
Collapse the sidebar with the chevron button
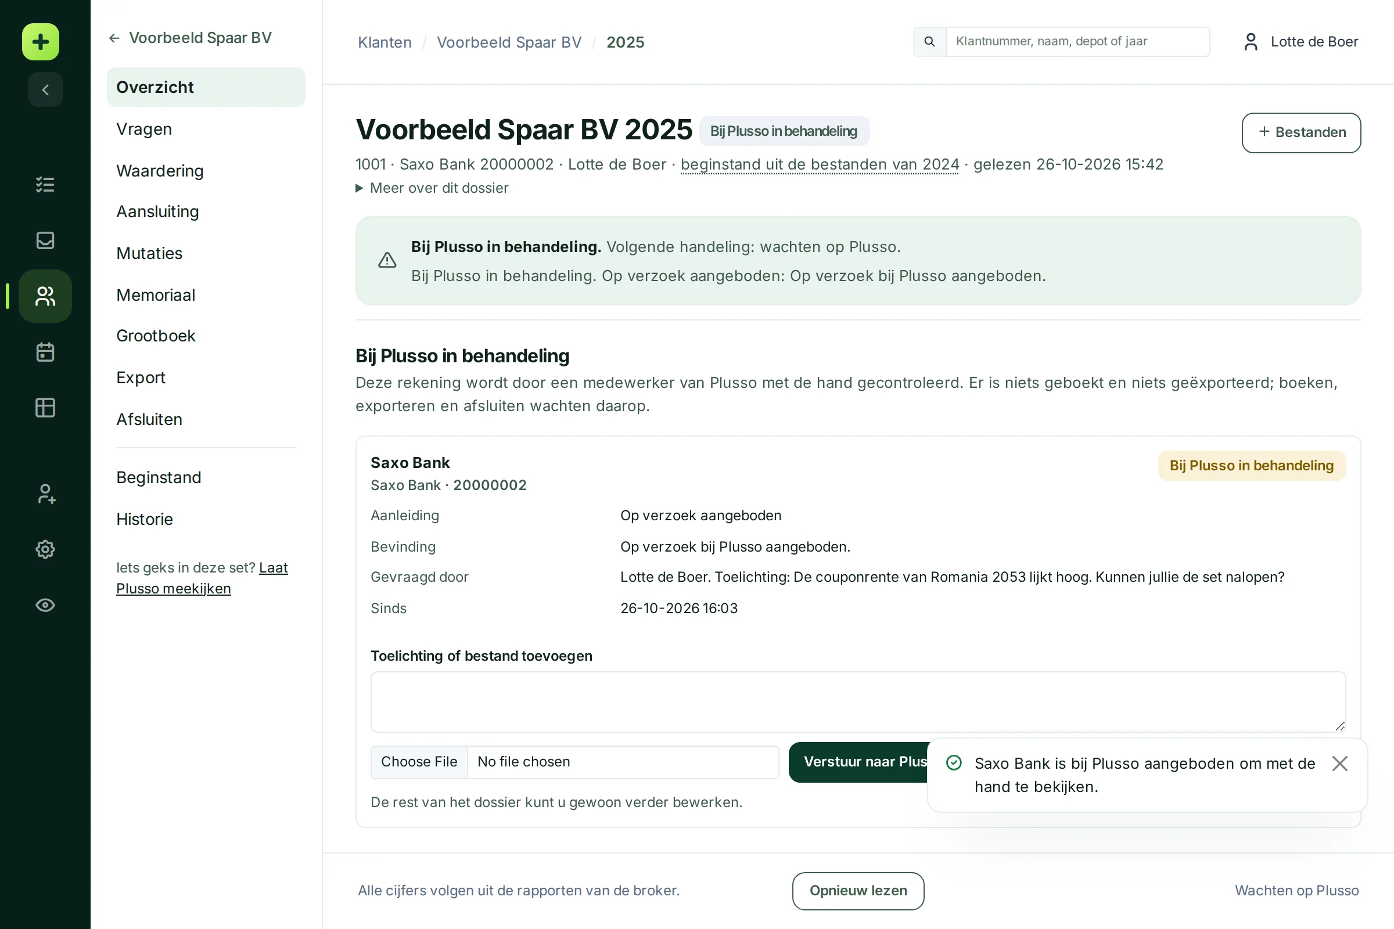click(45, 89)
